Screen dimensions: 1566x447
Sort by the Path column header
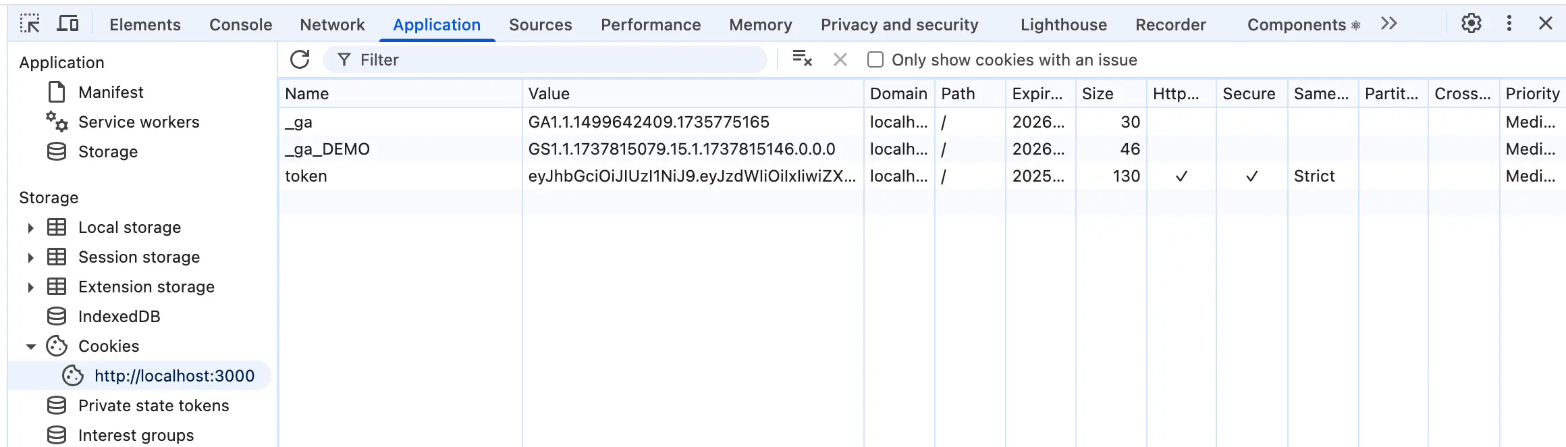tap(970, 94)
